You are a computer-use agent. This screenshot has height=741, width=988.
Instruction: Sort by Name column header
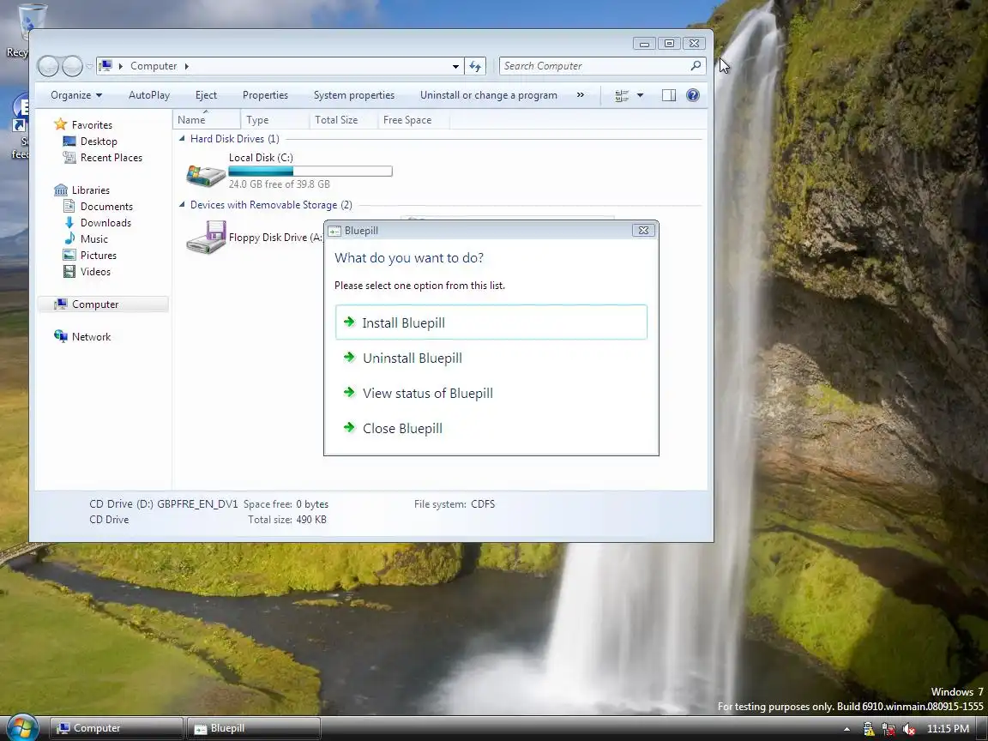pyautogui.click(x=206, y=120)
